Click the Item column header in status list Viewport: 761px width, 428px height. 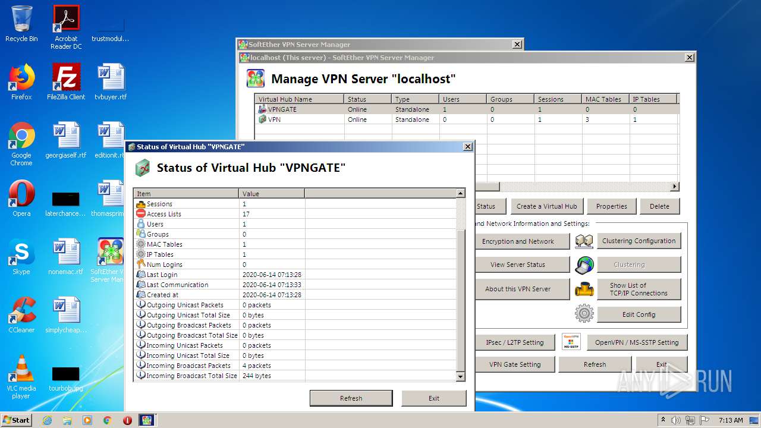(x=186, y=194)
